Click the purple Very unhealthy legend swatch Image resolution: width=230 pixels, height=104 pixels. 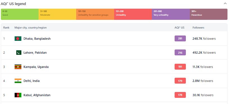click(x=171, y=14)
